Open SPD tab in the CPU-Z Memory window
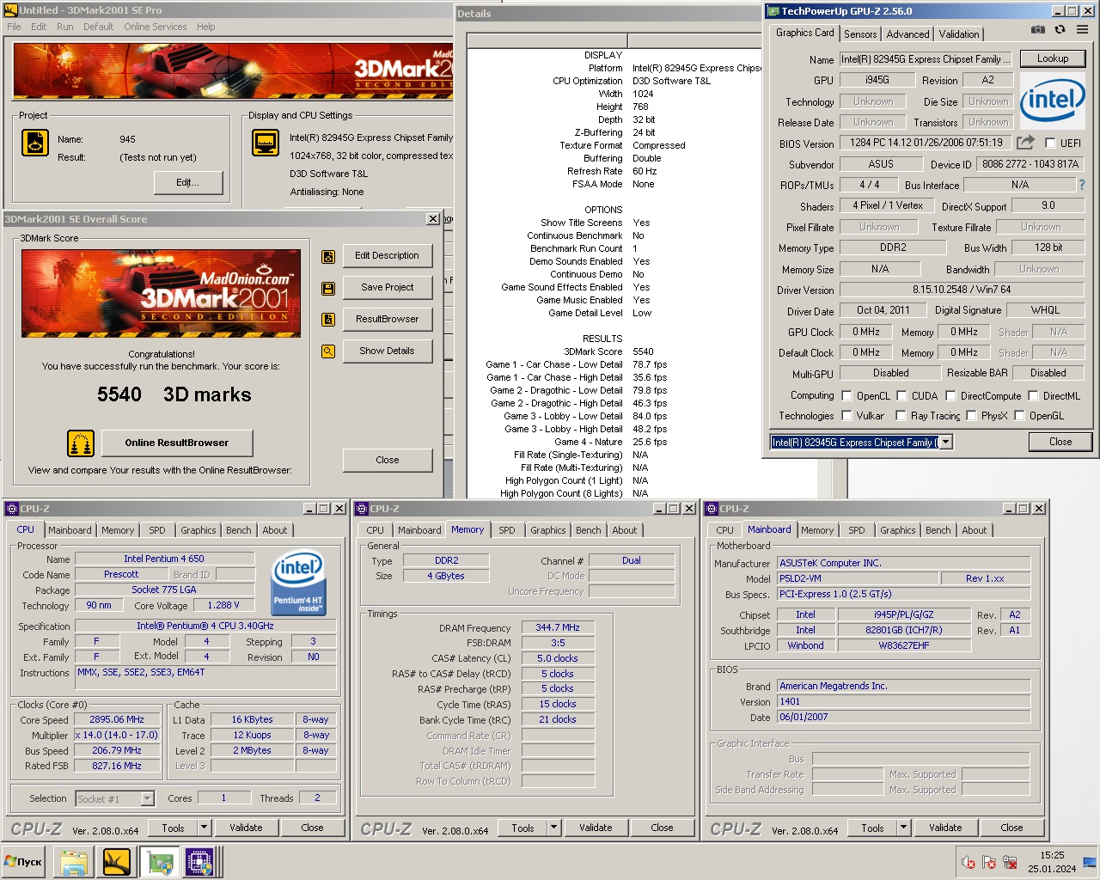Screen dimensions: 1100x880 507,530
